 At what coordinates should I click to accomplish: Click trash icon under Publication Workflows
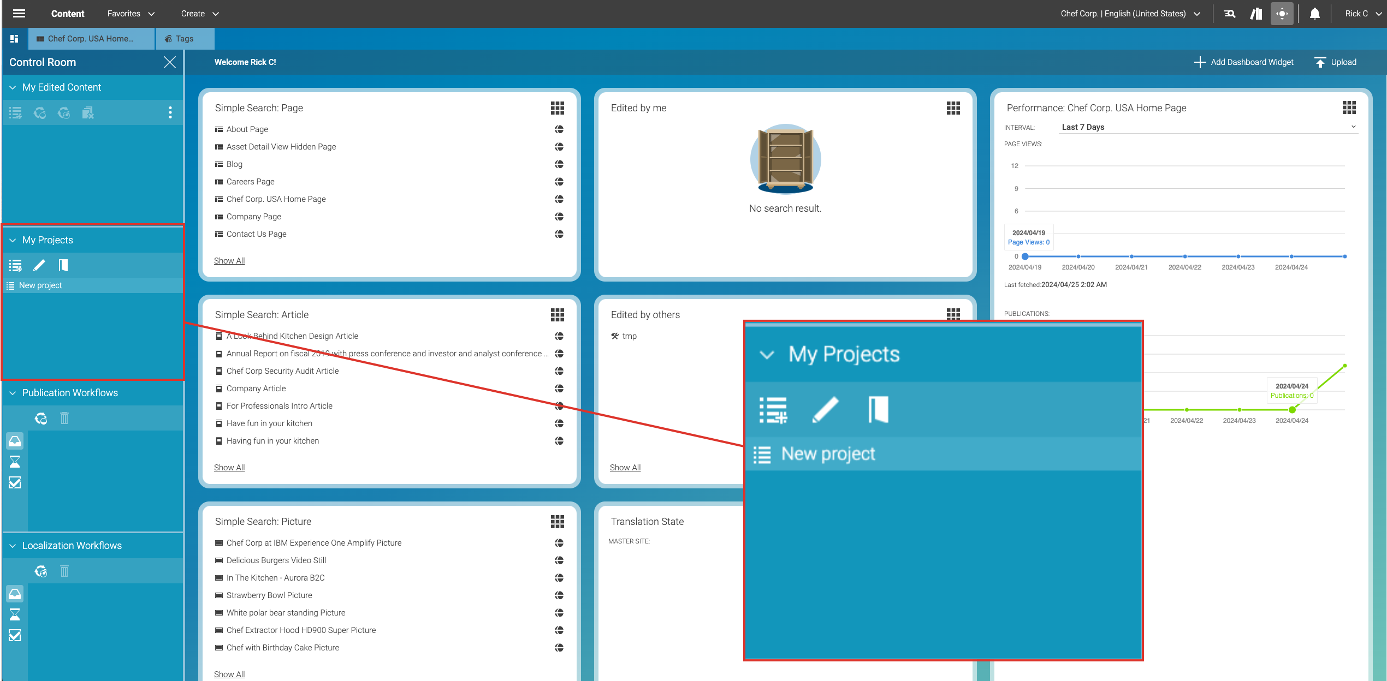click(x=64, y=419)
